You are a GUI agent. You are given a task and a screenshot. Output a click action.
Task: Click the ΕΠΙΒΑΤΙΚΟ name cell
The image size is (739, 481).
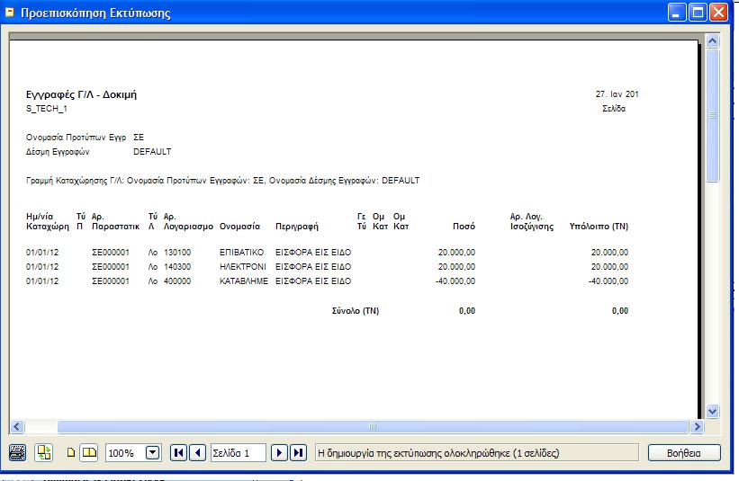click(242, 253)
